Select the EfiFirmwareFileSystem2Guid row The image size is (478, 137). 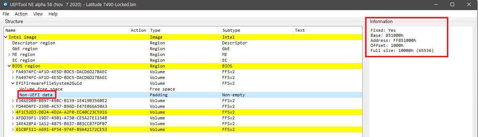[x=183, y=83]
